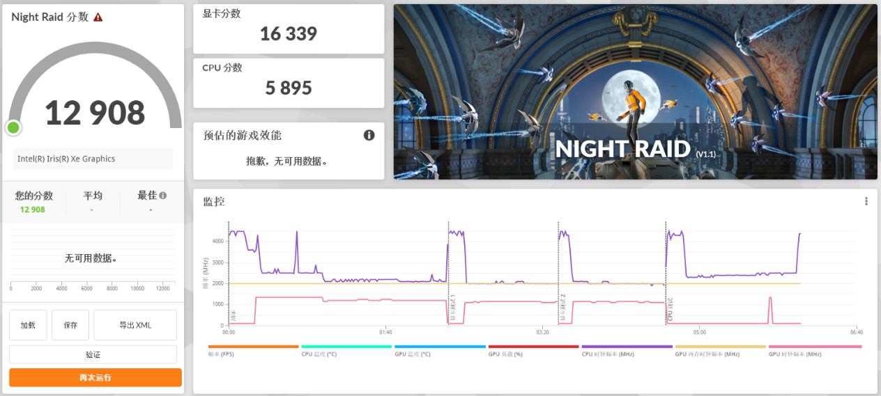Toggle the CPU 温度 (°C) legend series
This screenshot has width=881, height=396.
click(x=346, y=350)
